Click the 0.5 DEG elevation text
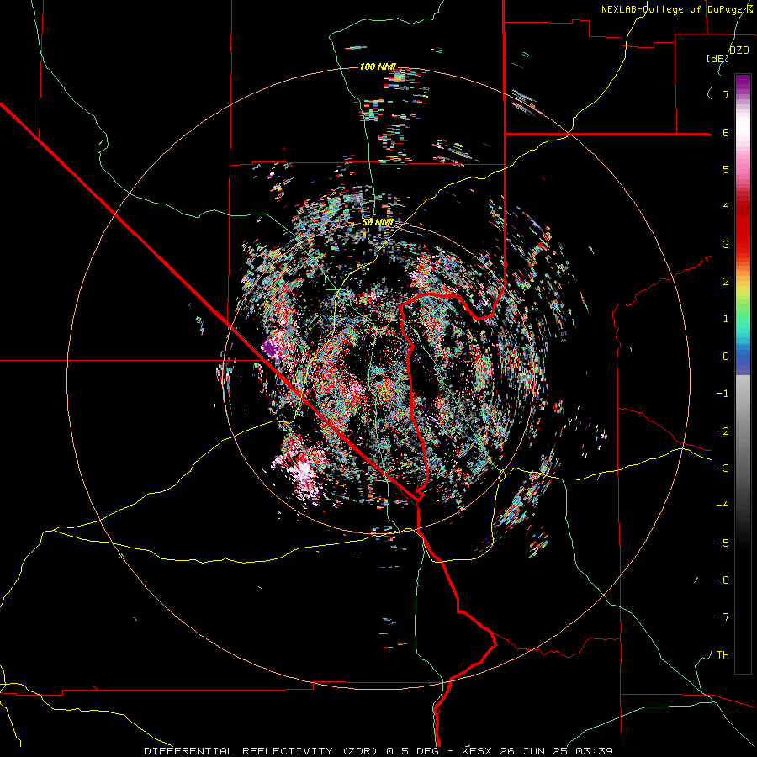Viewport: 757px width, 757px height. (x=413, y=751)
